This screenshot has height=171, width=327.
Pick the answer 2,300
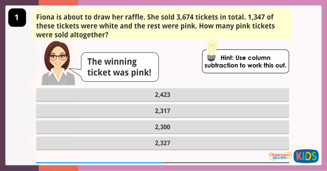(162, 127)
